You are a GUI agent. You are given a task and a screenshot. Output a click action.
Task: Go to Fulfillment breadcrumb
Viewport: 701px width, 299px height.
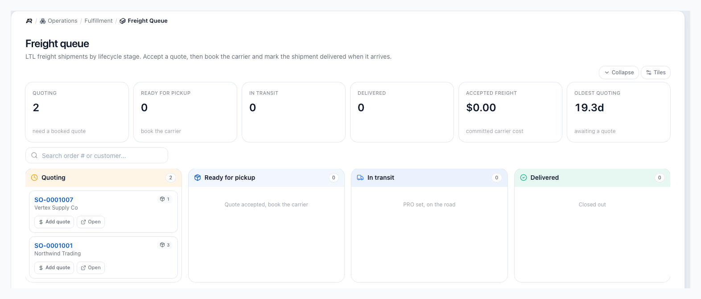pyautogui.click(x=99, y=21)
